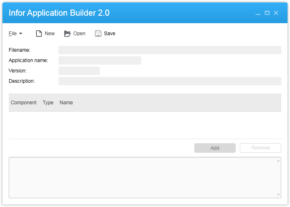Click into the Application name field
This screenshot has height=207, width=290.
click(99, 60)
